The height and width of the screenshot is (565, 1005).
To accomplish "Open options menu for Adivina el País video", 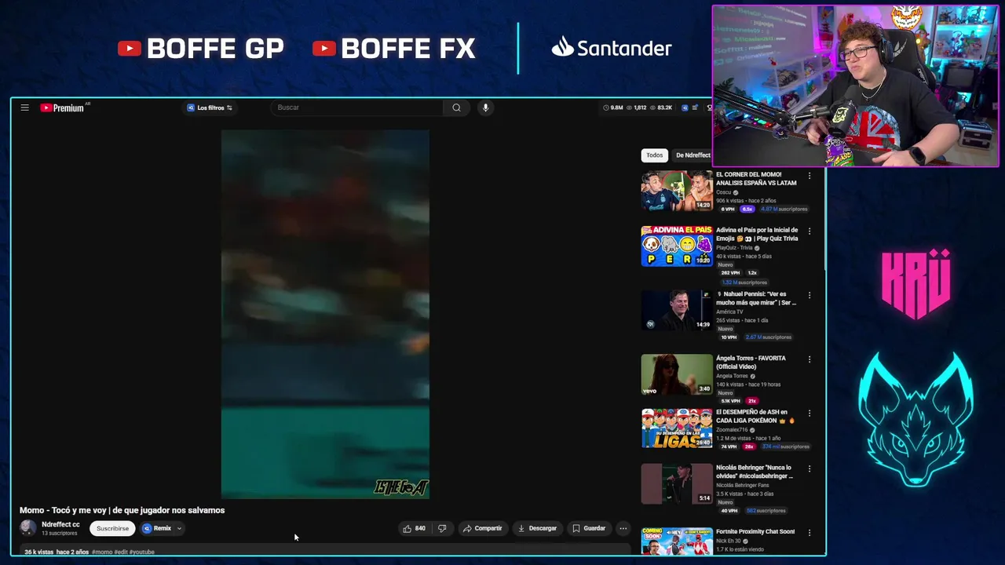I will tap(809, 231).
